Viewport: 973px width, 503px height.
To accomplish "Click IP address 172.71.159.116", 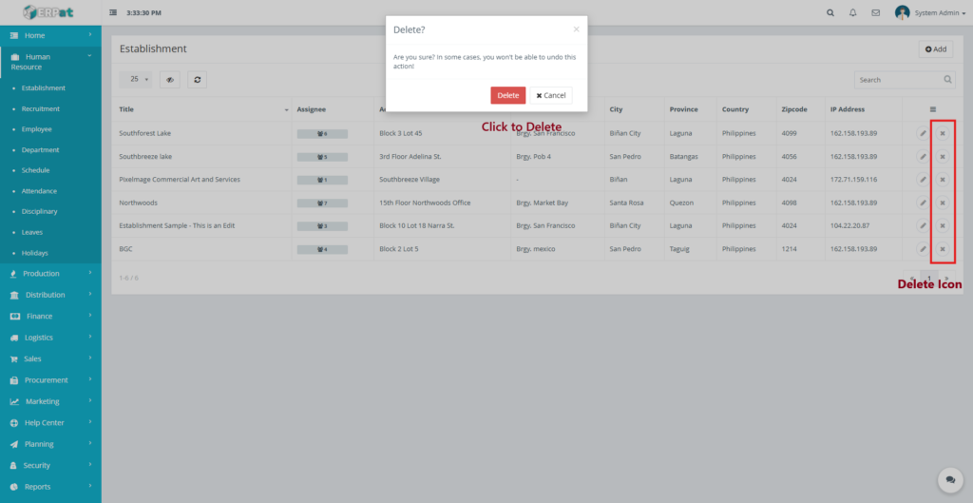I will [x=854, y=180].
